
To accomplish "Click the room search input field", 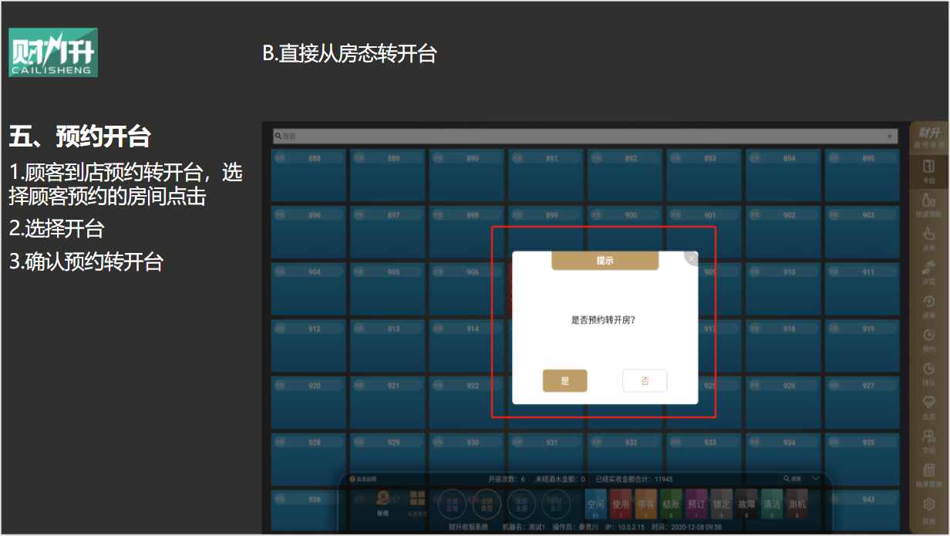I will (585, 136).
